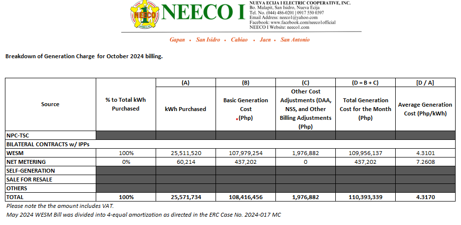The height and width of the screenshot is (225, 461).
Task: Select the Source column header
Action: click(x=50, y=104)
